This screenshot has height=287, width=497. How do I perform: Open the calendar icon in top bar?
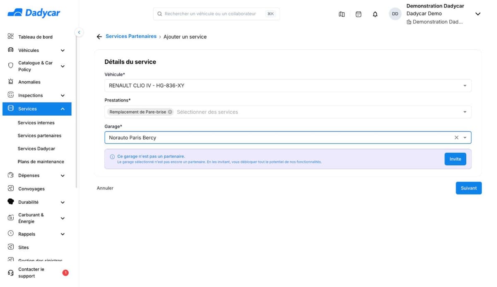click(359, 14)
